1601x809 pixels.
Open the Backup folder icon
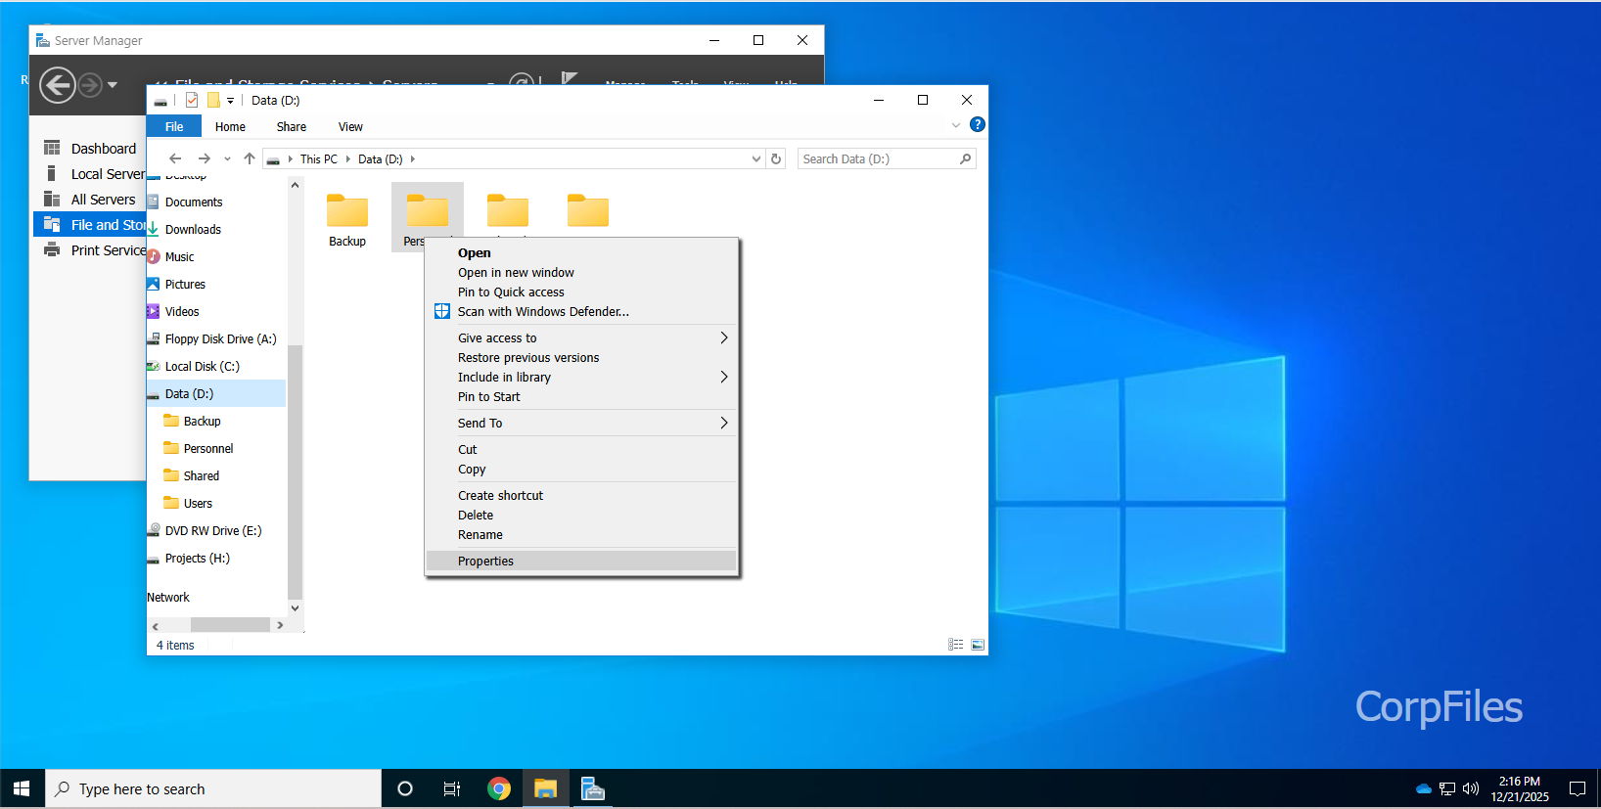pyautogui.click(x=347, y=212)
